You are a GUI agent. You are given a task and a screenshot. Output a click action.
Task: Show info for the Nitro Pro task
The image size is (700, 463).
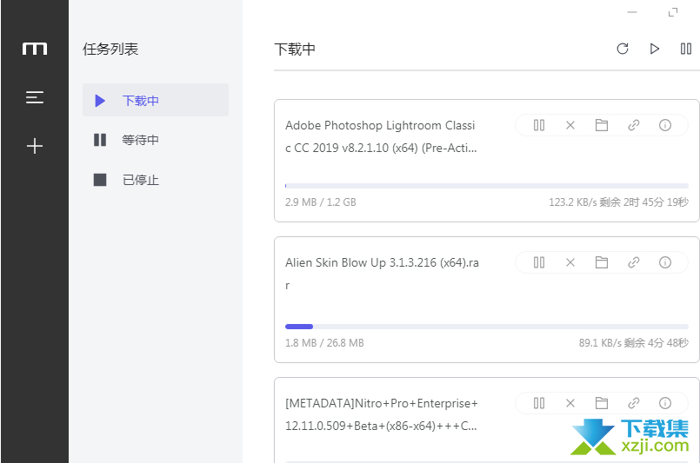tap(665, 403)
